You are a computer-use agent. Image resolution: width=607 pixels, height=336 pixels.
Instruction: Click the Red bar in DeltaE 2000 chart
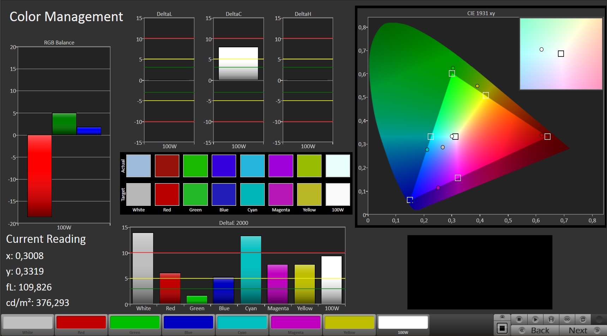coord(170,288)
